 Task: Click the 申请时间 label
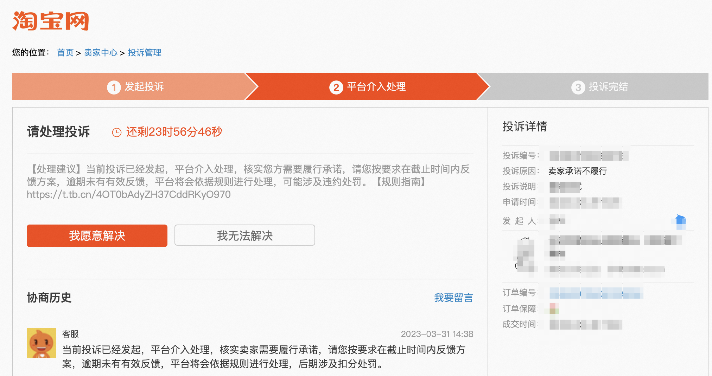tap(521, 202)
